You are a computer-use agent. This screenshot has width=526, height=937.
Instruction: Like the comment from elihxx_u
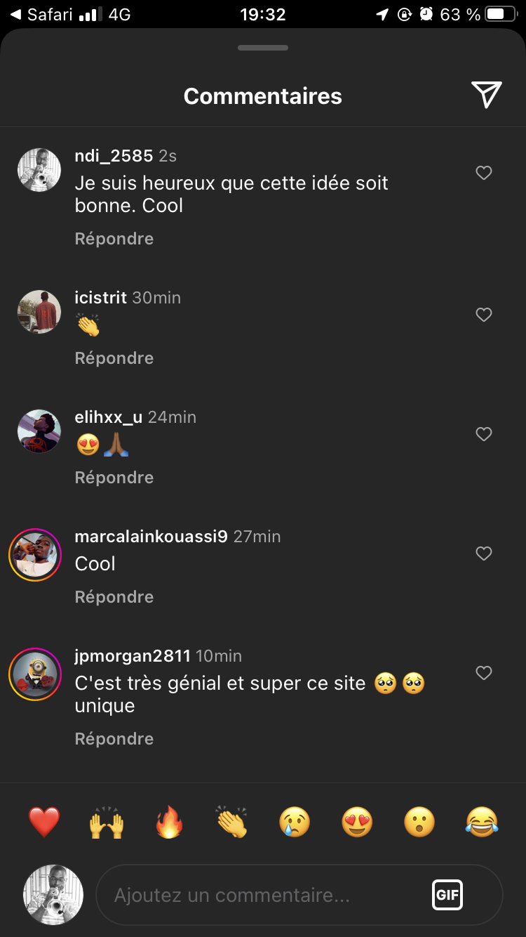(484, 434)
